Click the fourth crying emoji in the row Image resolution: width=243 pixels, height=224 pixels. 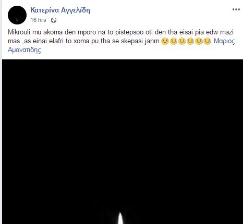point(190,41)
